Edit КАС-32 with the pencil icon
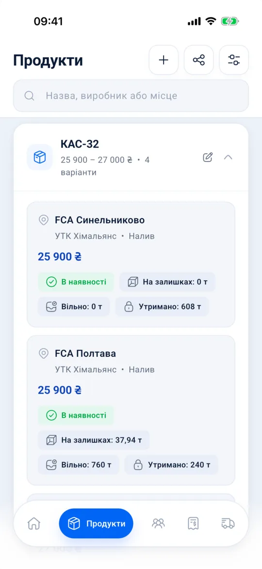Screen dimensions: 262x569 pyautogui.click(x=208, y=158)
